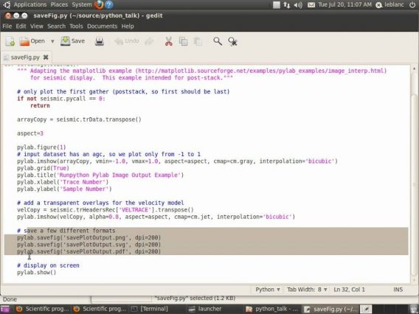Viewport: 419px width, 314px height.
Task: Close the saveFig.py tab
Action: point(46,57)
